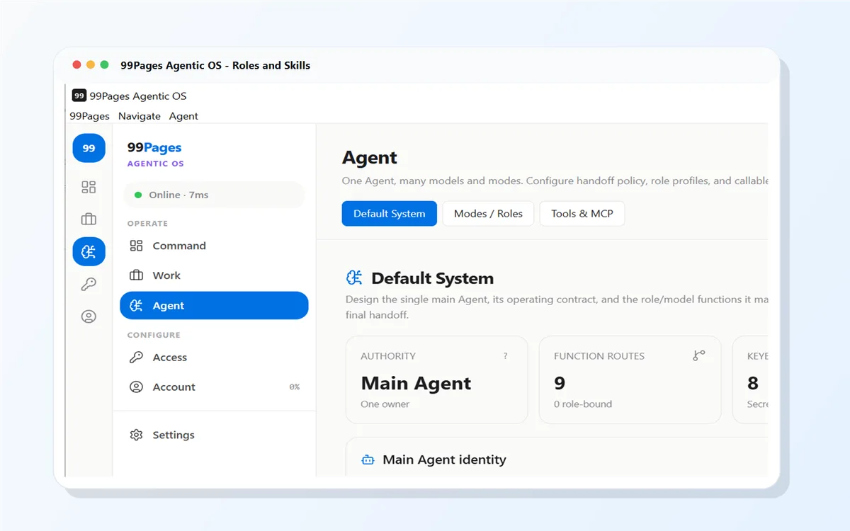The height and width of the screenshot is (531, 850).
Task: Click the Function Routes card showing 9
Action: click(630, 380)
